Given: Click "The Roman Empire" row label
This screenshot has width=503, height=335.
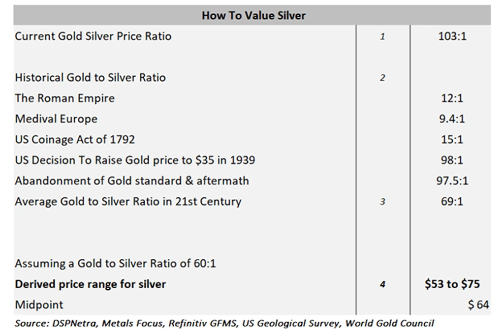Looking at the screenshot, I should 64,98.
